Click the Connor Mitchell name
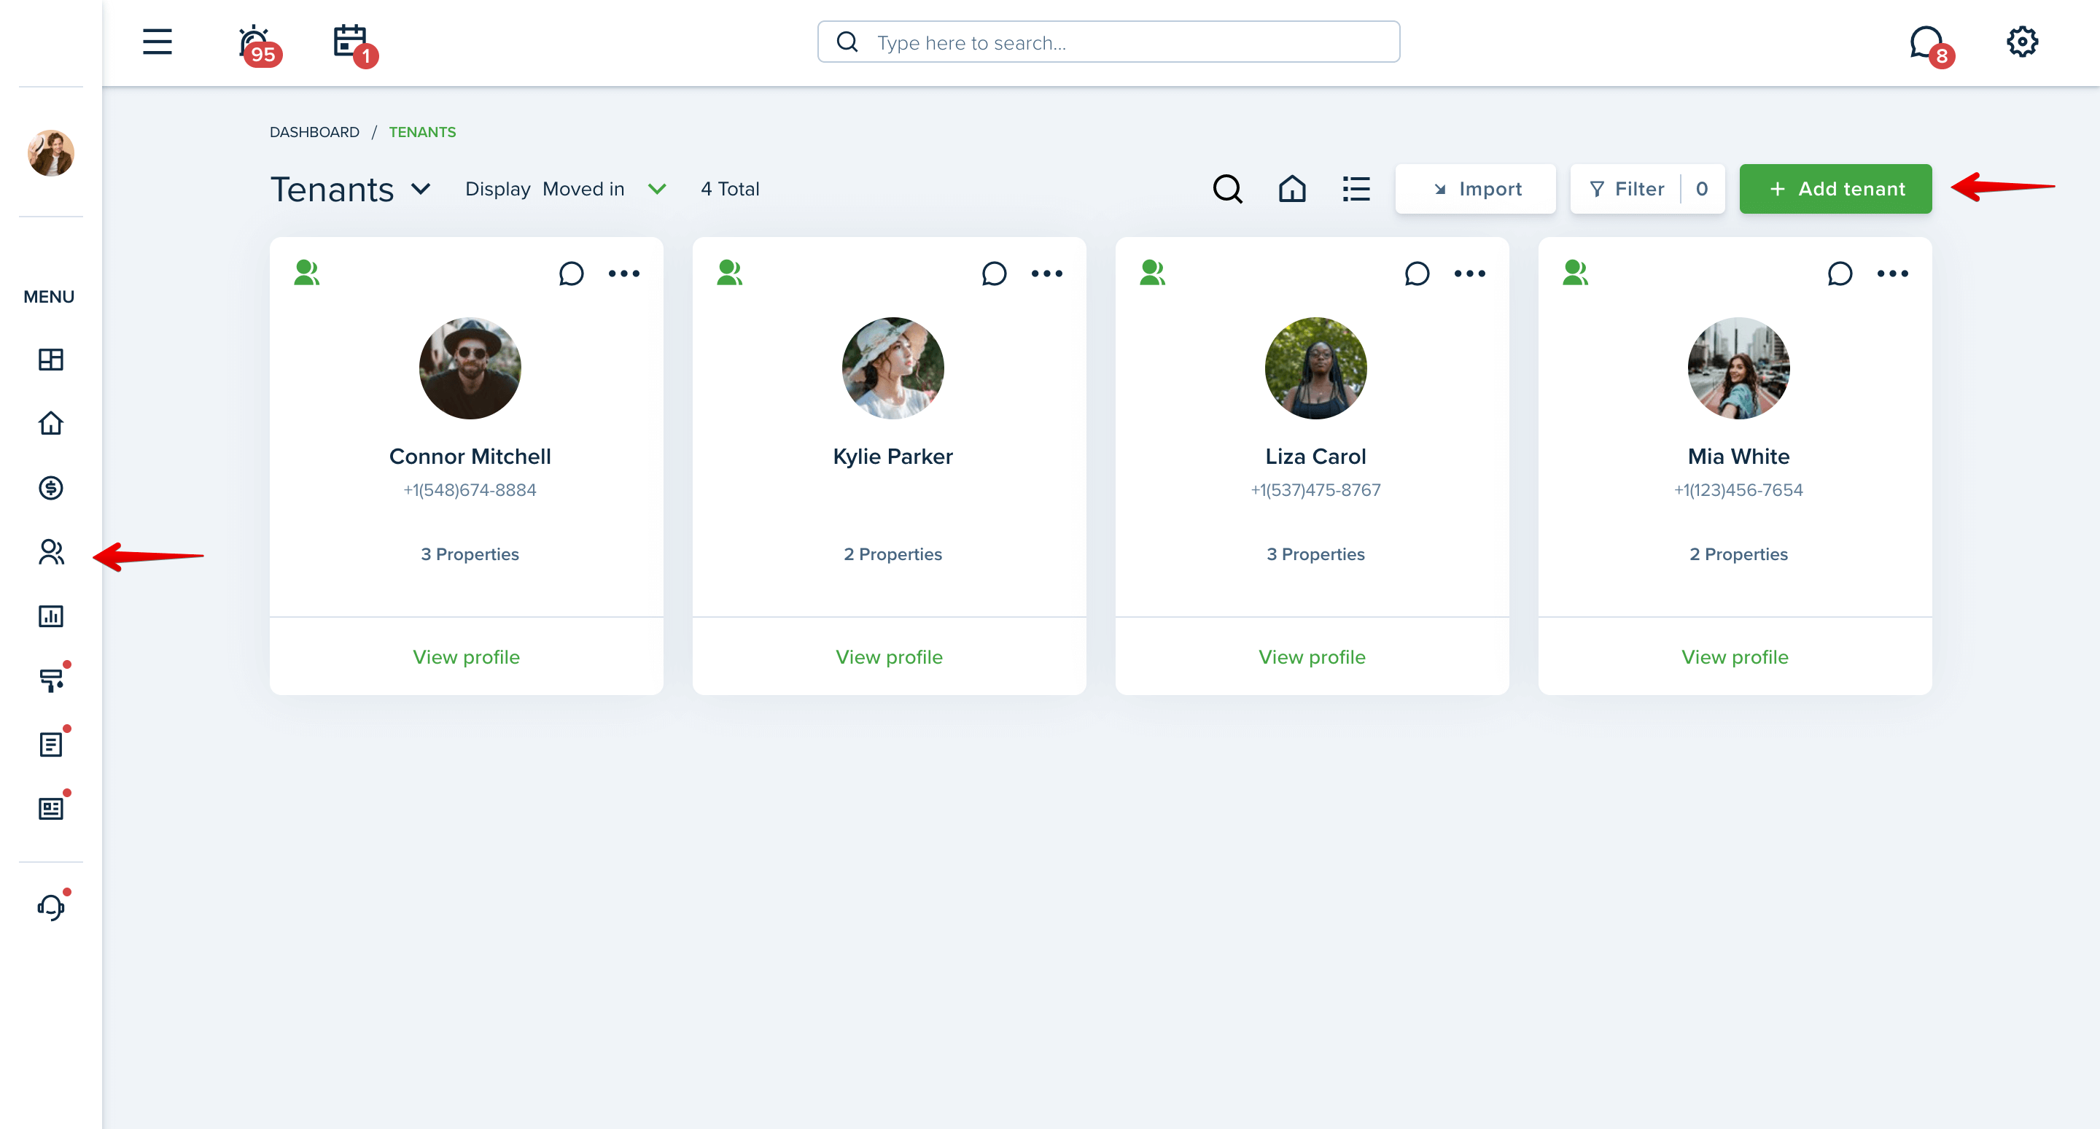The width and height of the screenshot is (2100, 1129). pos(470,457)
